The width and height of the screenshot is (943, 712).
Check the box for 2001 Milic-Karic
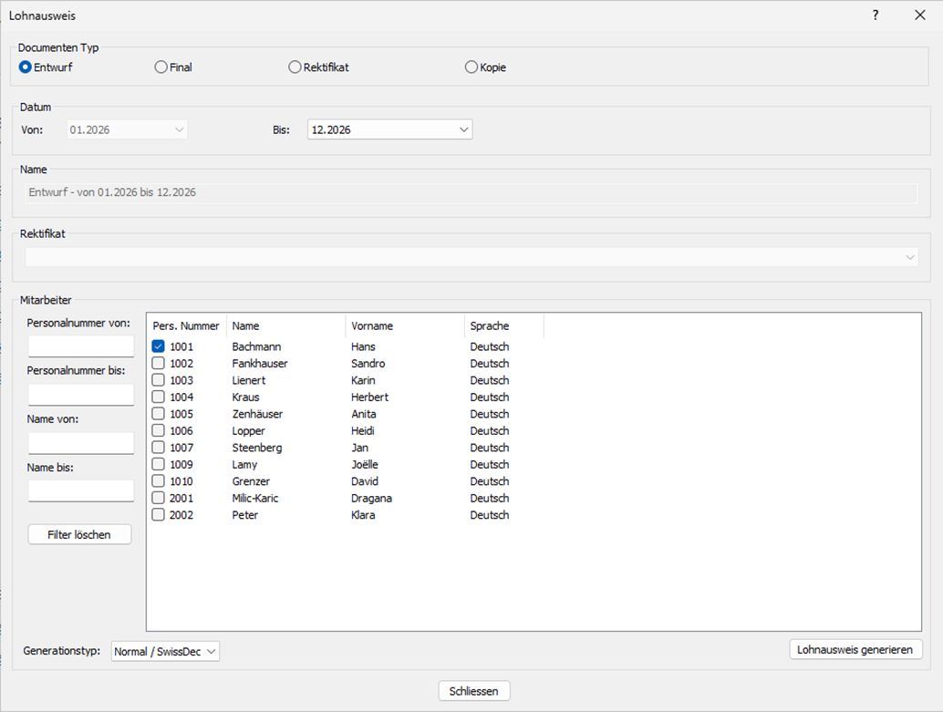pos(159,498)
